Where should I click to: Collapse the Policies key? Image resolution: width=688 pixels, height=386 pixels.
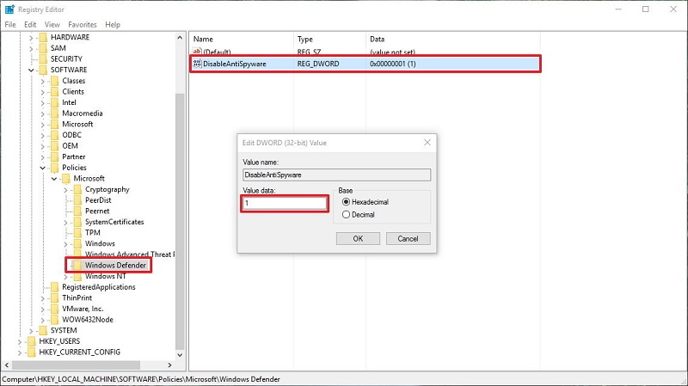click(42, 168)
